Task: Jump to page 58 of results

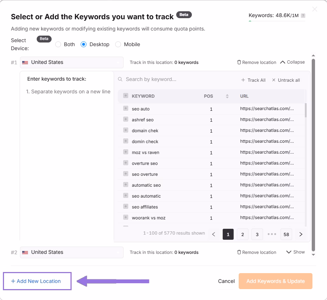Action: 286,235
